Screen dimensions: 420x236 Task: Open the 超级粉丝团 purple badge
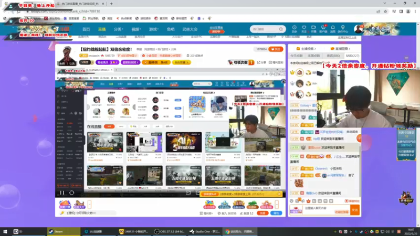(130, 62)
